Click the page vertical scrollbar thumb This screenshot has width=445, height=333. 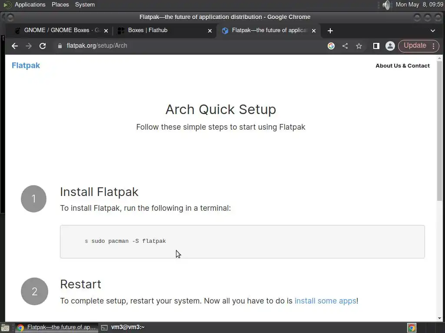[439, 131]
